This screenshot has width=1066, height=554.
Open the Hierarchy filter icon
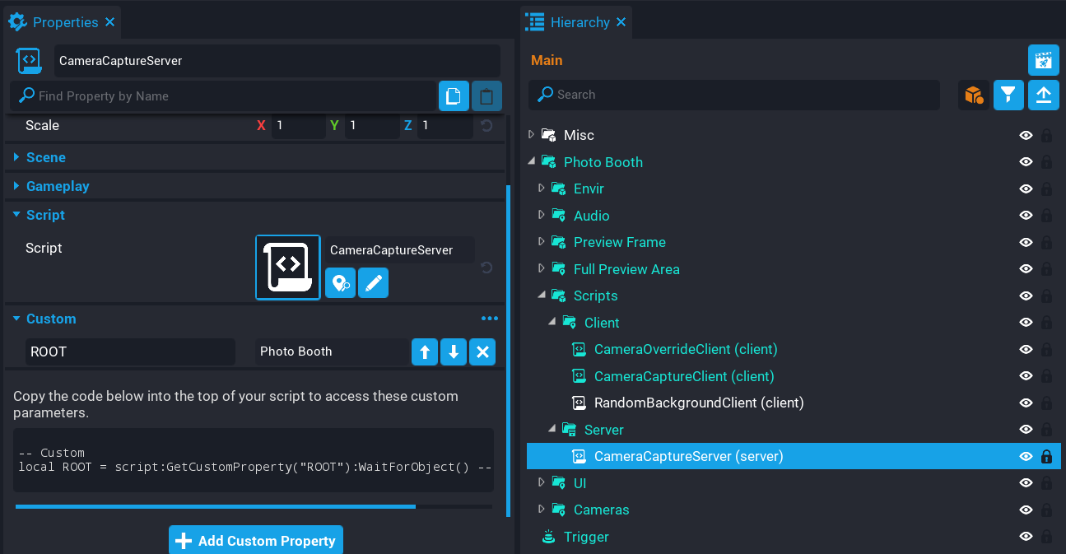(x=1008, y=95)
